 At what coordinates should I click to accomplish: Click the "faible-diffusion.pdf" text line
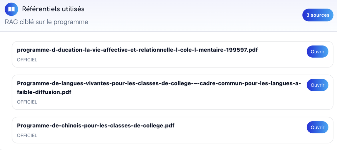(x=44, y=92)
